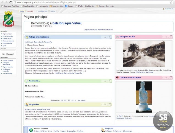This screenshot has height=133, width=175.
Task: Open Link permanente in tools sidebar
Action: [x=7, y=73]
